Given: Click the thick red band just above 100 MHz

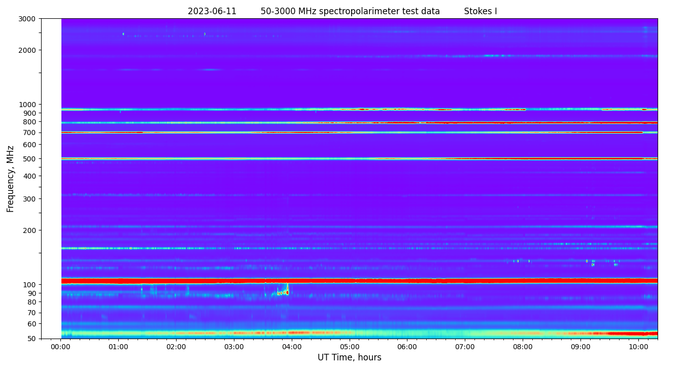Looking at the screenshot, I should [355, 280].
